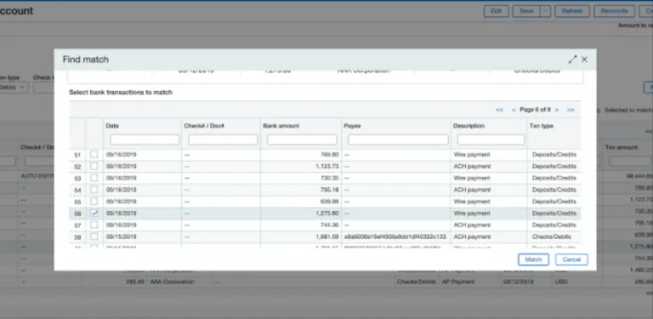Click amount 730.35 in row 53

pyautogui.click(x=329, y=178)
